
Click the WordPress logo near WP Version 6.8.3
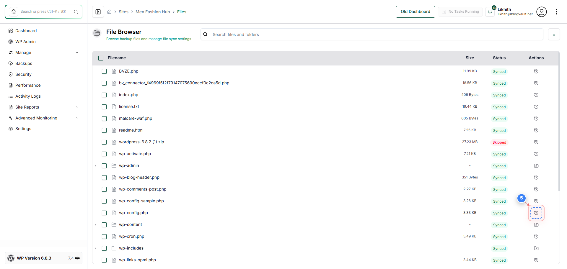11,258
